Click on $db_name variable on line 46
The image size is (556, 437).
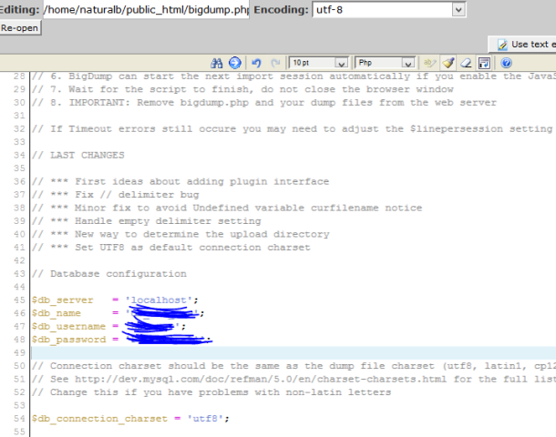pos(56,313)
